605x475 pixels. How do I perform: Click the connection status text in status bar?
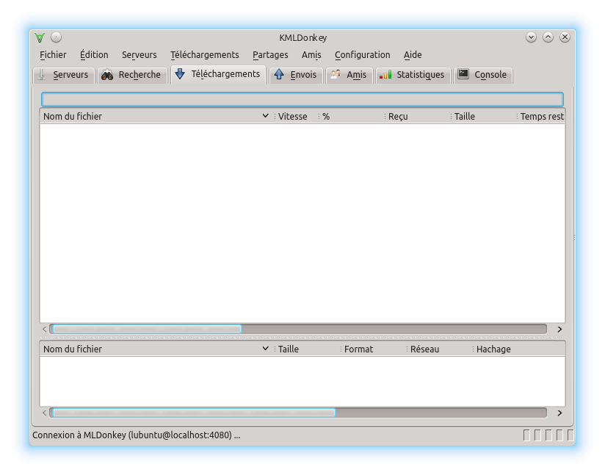(137, 435)
